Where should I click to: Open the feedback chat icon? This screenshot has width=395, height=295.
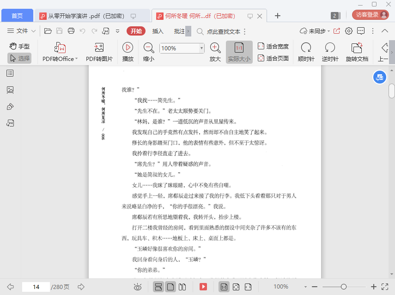coord(361,31)
